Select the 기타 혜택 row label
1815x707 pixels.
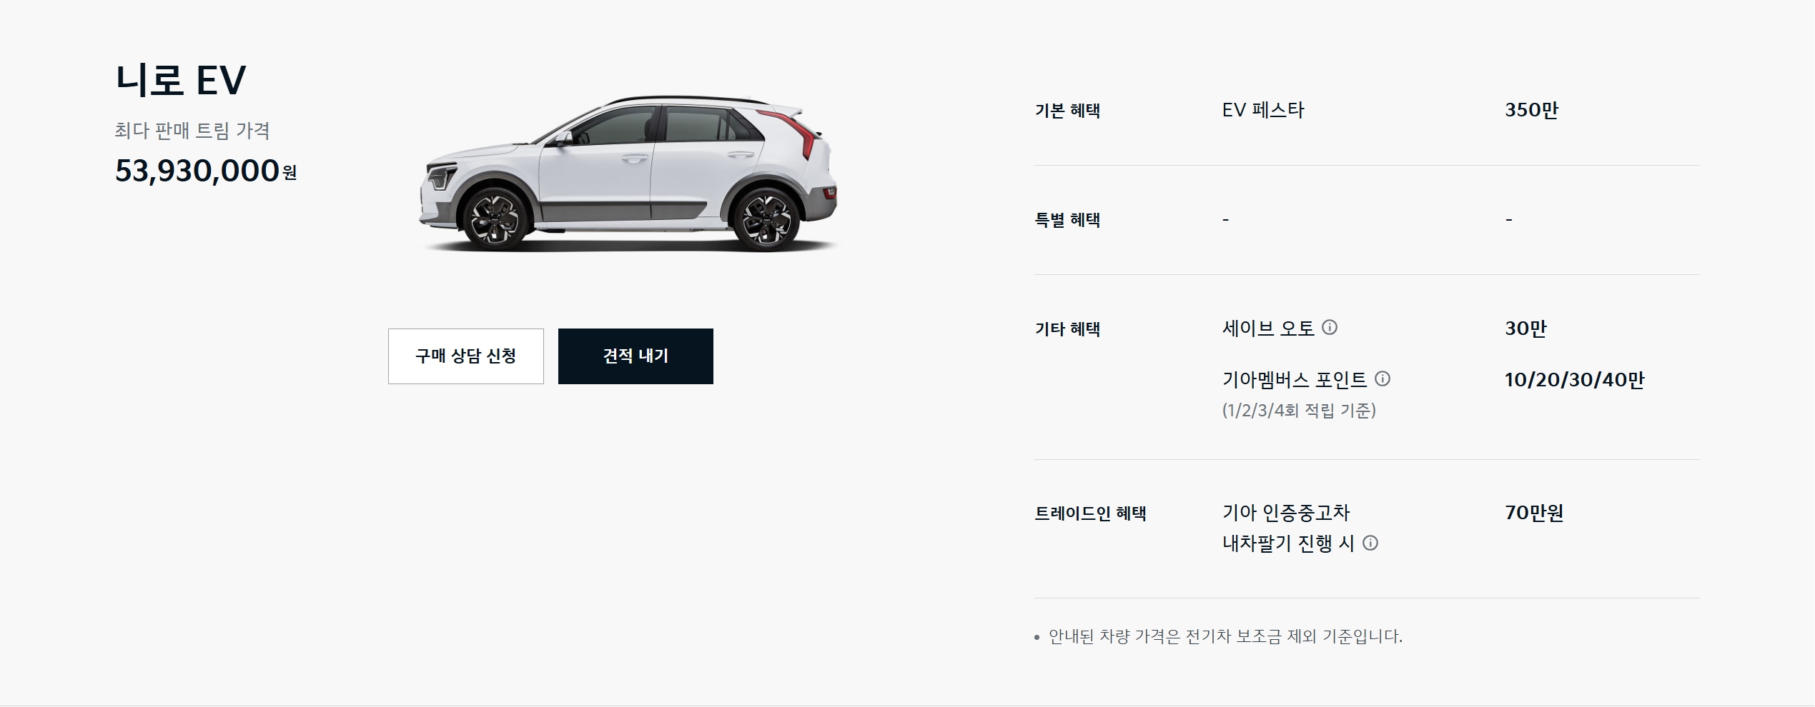[1067, 329]
